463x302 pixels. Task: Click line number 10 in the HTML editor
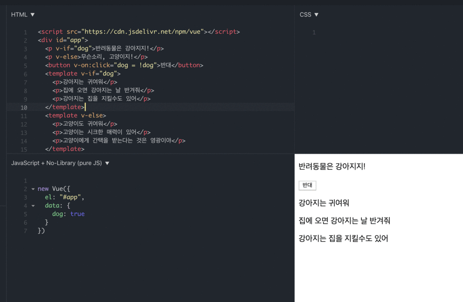[24, 107]
